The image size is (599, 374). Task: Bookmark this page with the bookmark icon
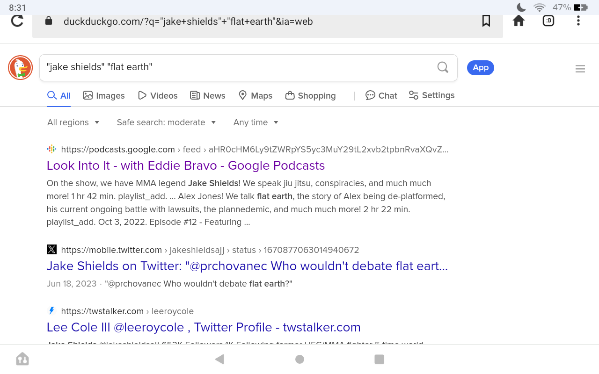pos(486,21)
